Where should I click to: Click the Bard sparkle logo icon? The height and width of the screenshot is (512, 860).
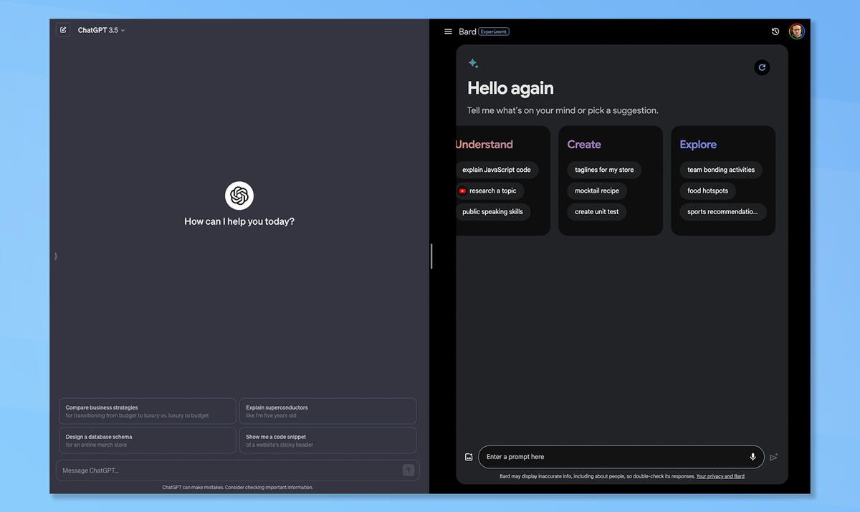pos(473,63)
